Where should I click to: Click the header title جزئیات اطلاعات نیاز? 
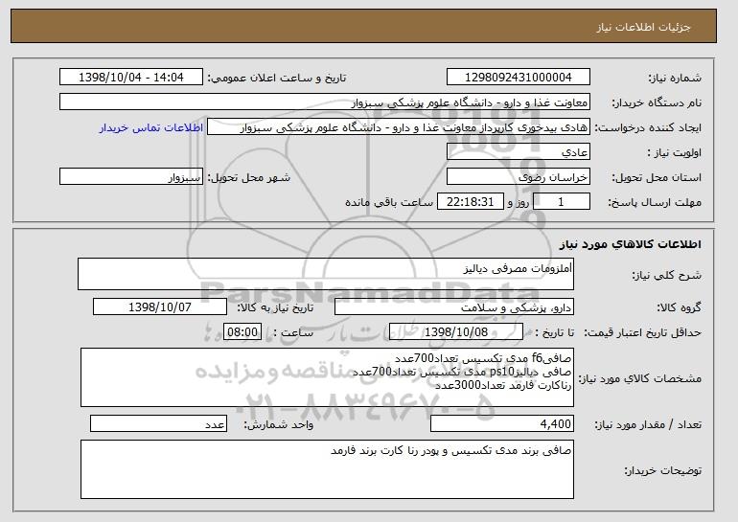click(x=643, y=27)
